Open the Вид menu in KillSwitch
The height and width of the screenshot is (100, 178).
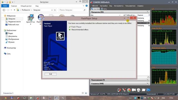coord(111,6)
